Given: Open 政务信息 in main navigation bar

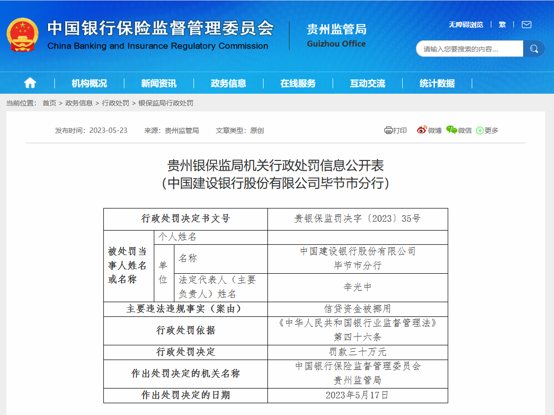Looking at the screenshot, I should pos(228,83).
